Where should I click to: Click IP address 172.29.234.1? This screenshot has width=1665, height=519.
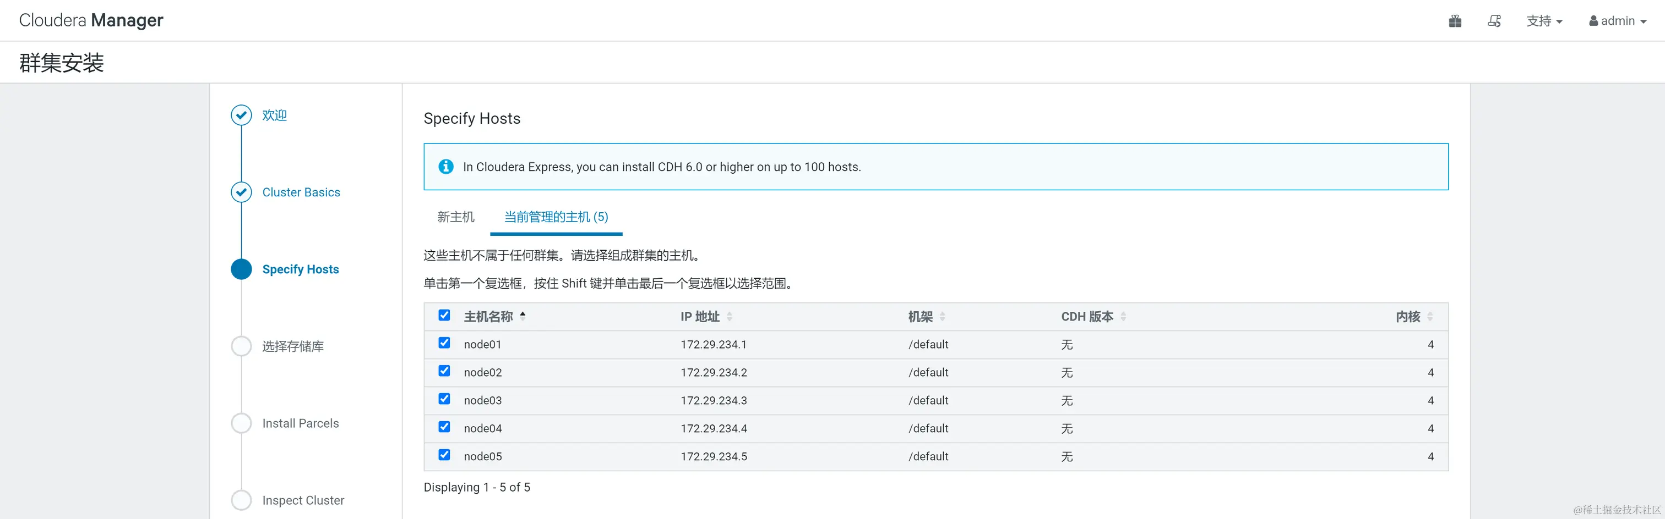point(714,345)
